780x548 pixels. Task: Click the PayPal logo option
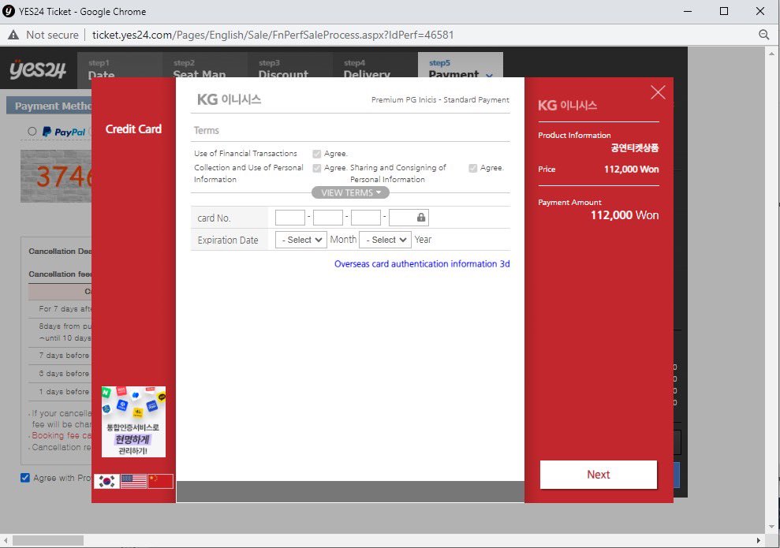tap(64, 132)
